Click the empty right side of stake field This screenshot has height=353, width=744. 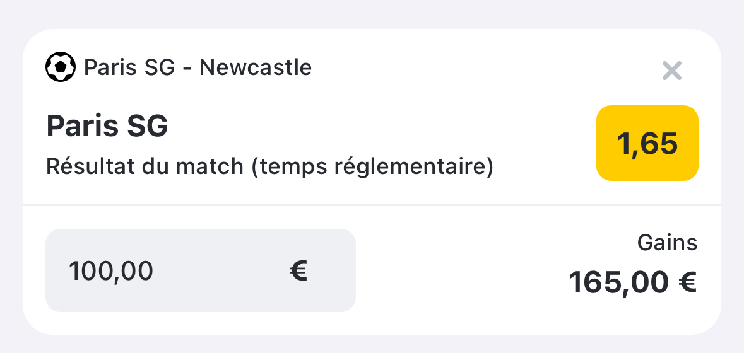[x=332, y=270]
